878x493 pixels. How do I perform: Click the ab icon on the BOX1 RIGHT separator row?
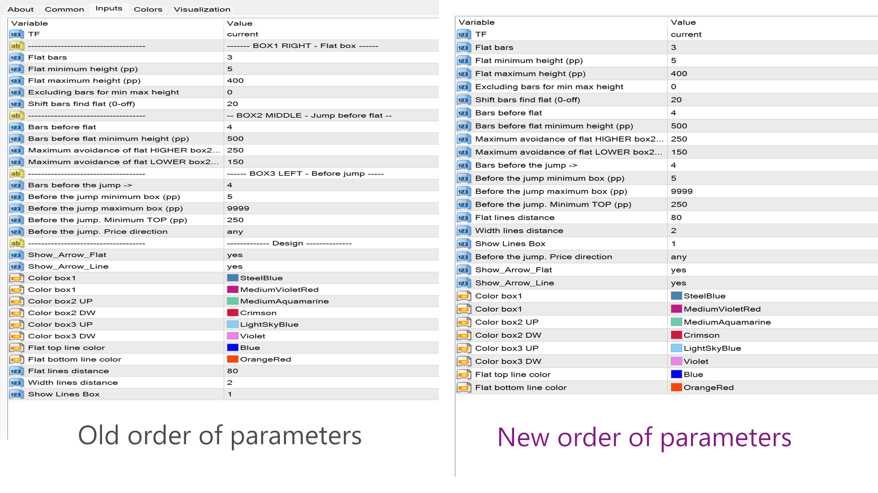[x=16, y=46]
